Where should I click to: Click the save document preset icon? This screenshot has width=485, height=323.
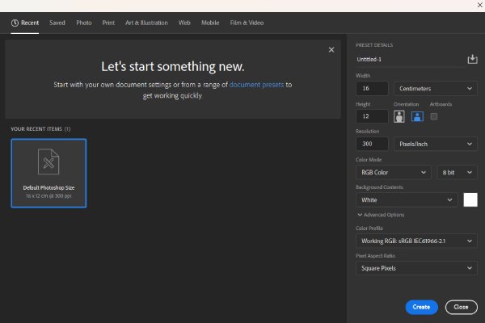click(x=472, y=59)
